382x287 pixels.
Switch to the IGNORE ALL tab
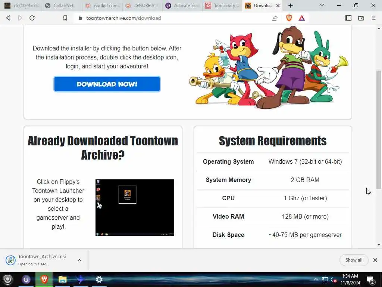click(x=142, y=5)
